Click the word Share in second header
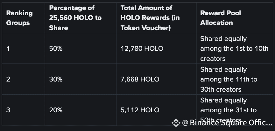 click(58, 28)
